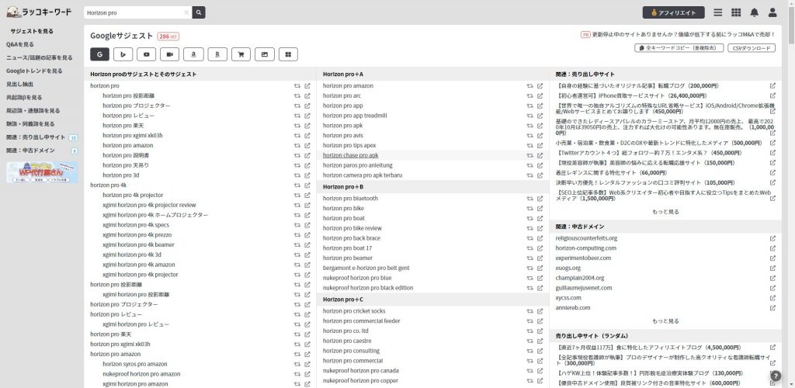Image resolution: width=795 pixels, height=388 pixels.
Task: Open external link for 'horizon pro 3d'
Action: (x=307, y=175)
